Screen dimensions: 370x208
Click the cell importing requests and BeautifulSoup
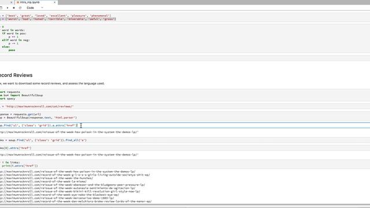[x=185, y=95]
